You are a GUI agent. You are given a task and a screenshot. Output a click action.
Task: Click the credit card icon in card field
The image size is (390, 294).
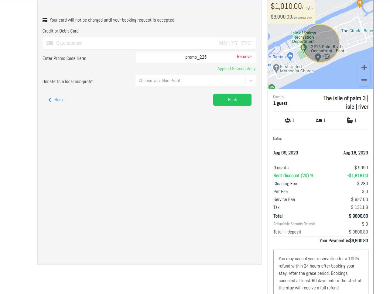pos(50,43)
